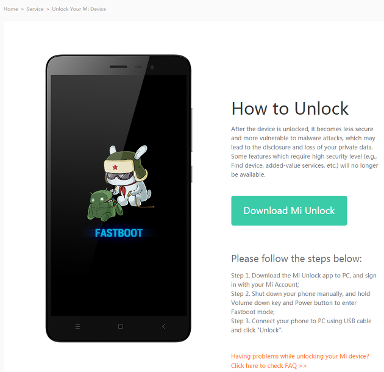Tap the phone's square home icon
This screenshot has width=384, height=372.
pos(121,326)
